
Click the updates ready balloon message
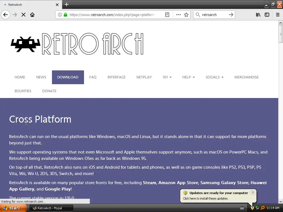pos(206,198)
